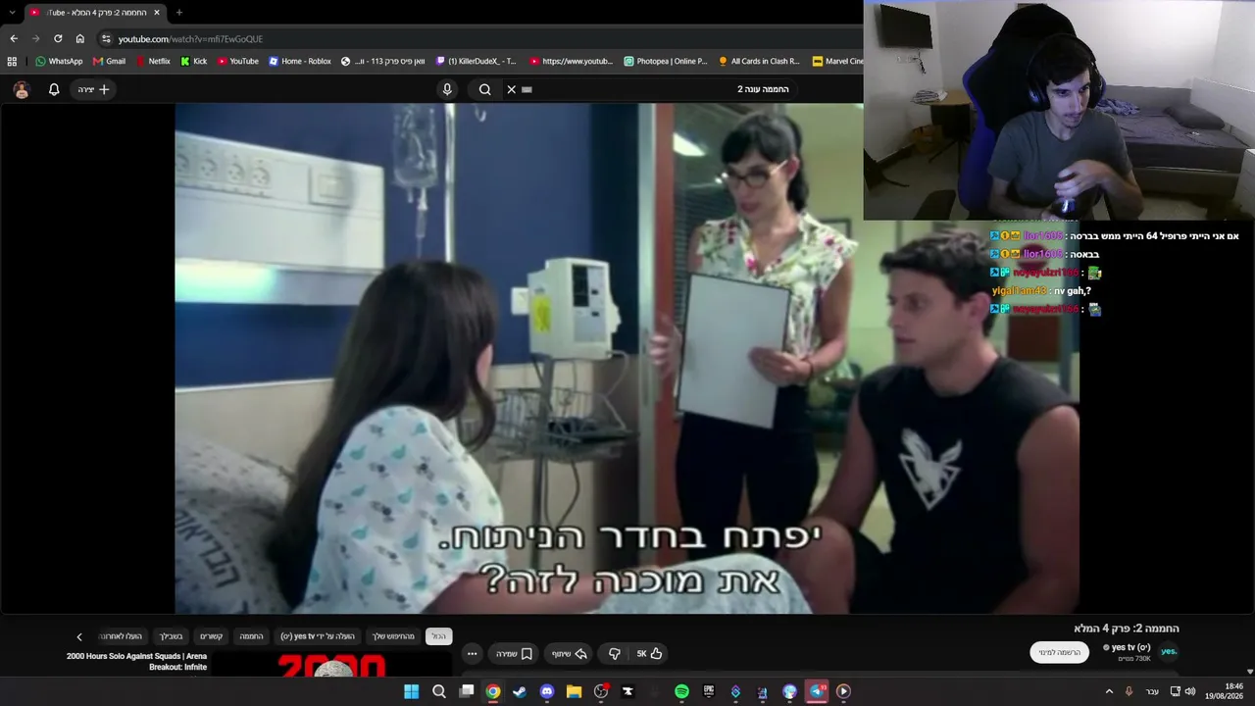Open the '2000 Hours Solo Against Squads' title
This screenshot has width=1255, height=706.
click(137, 661)
